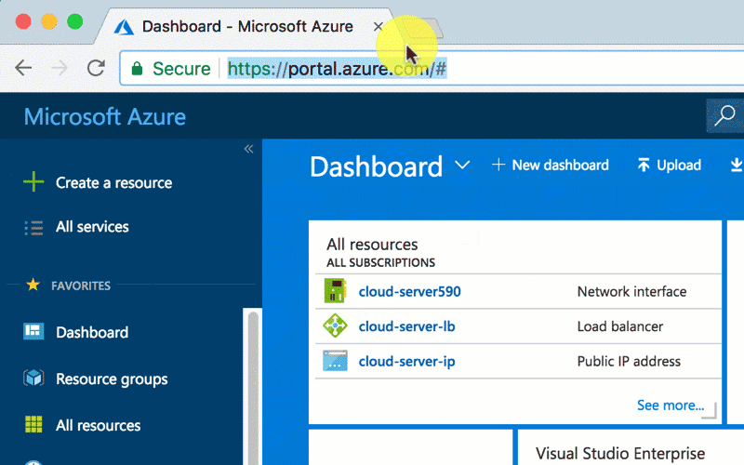This screenshot has width=744, height=465.
Task: Click the All resources tile resize handle
Action: coord(710,411)
